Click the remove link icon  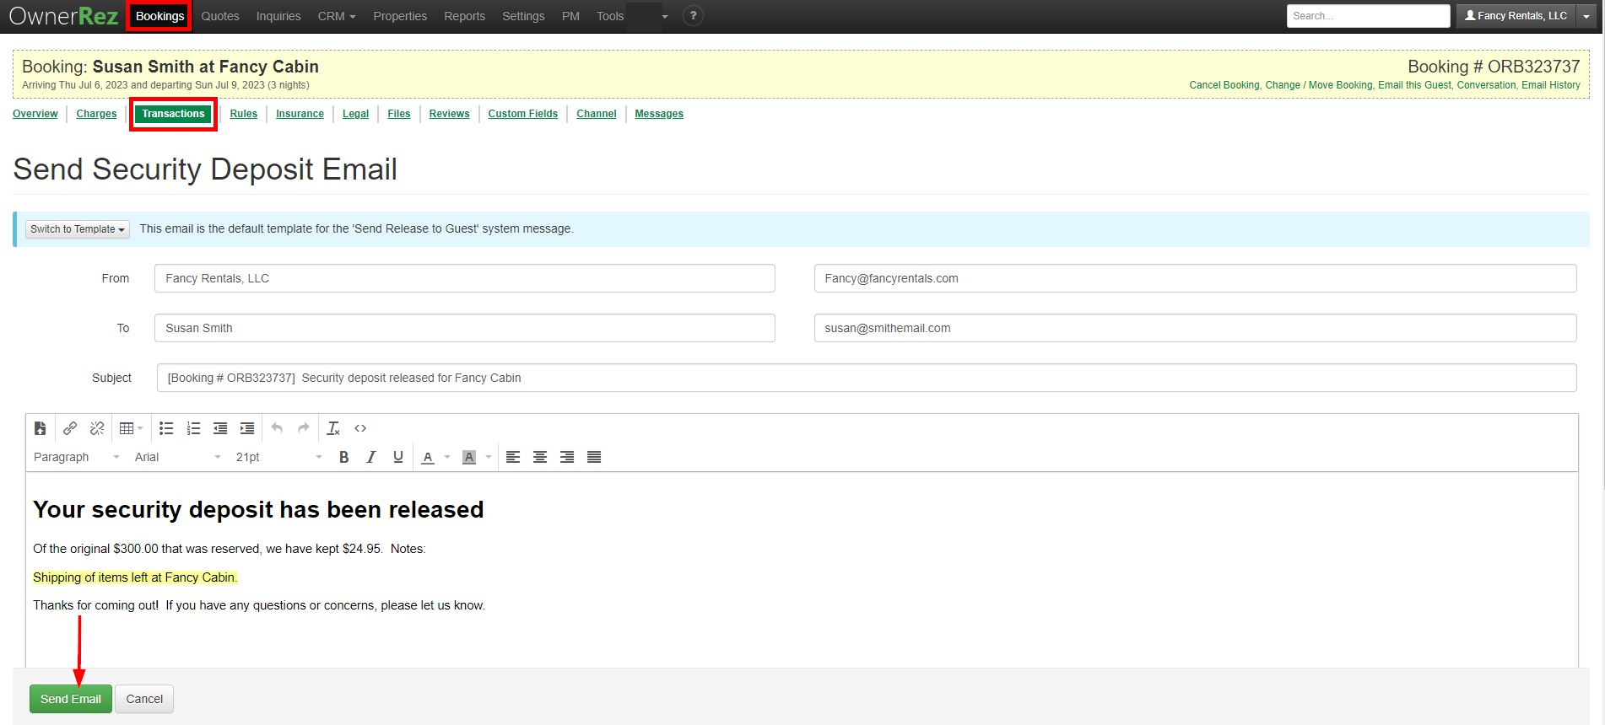[97, 428]
